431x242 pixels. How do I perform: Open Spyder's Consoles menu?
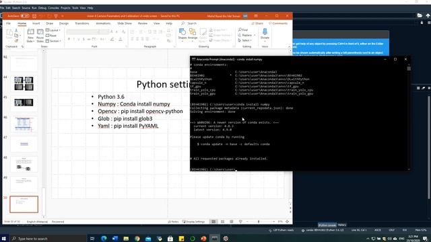54,8
